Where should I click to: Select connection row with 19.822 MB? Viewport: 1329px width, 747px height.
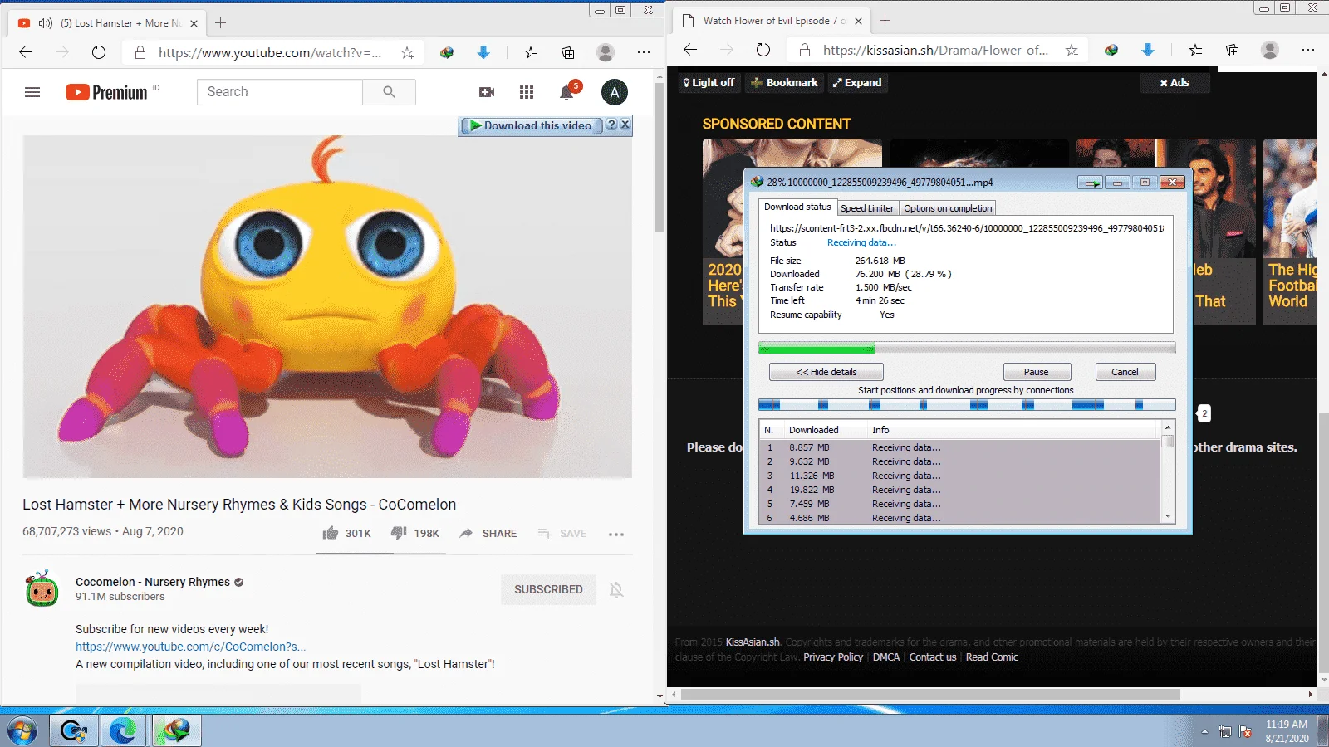[961, 490]
